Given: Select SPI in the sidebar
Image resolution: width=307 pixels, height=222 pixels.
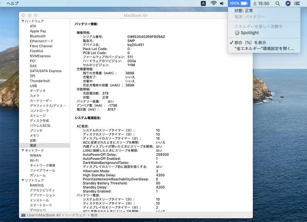Looking at the screenshot, I should pyautogui.click(x=33, y=76).
